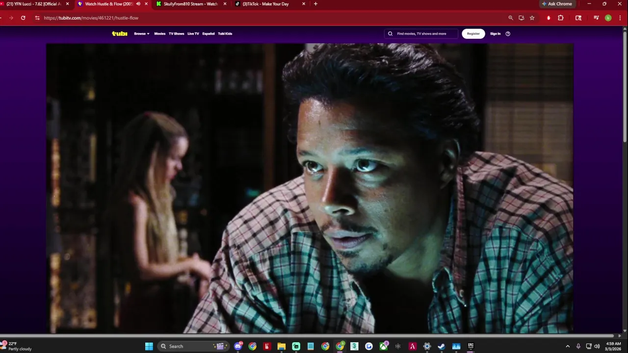Viewport: 628px width, 353px height.
Task: Open site information icon beside the URL
Action: coord(37,18)
